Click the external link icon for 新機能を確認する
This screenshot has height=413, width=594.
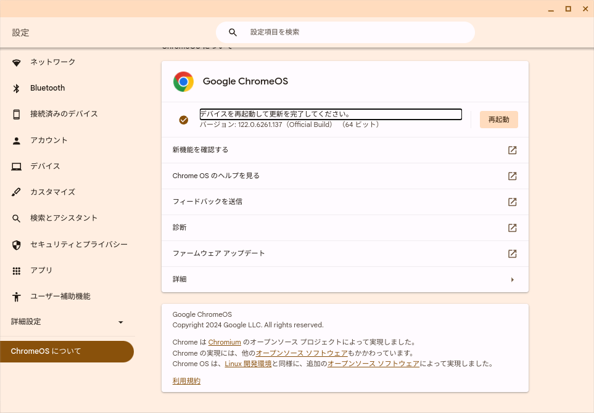click(x=512, y=150)
